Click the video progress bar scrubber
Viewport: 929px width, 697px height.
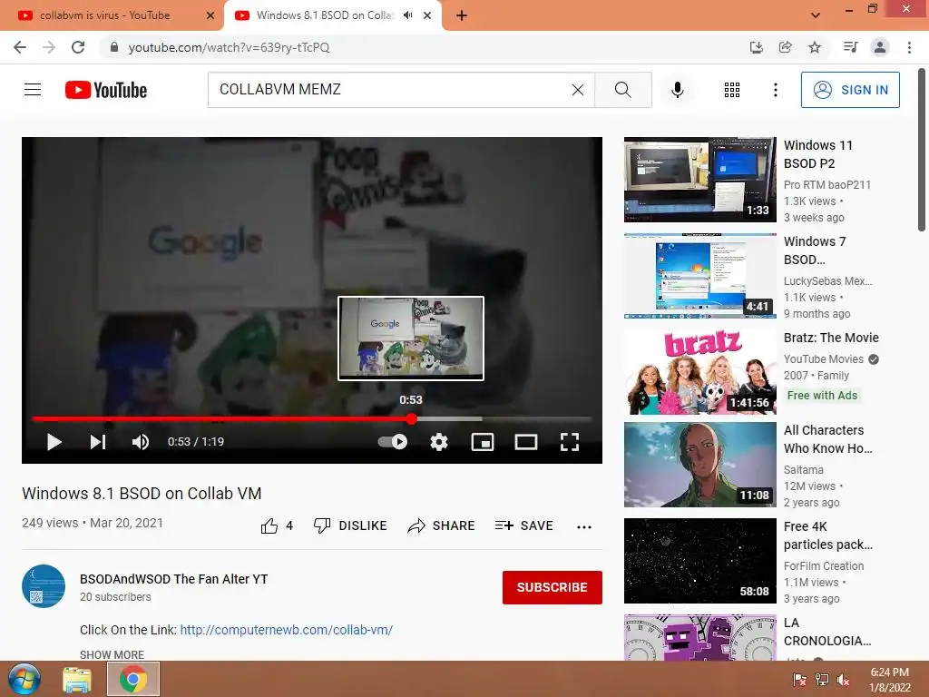pyautogui.click(x=411, y=419)
